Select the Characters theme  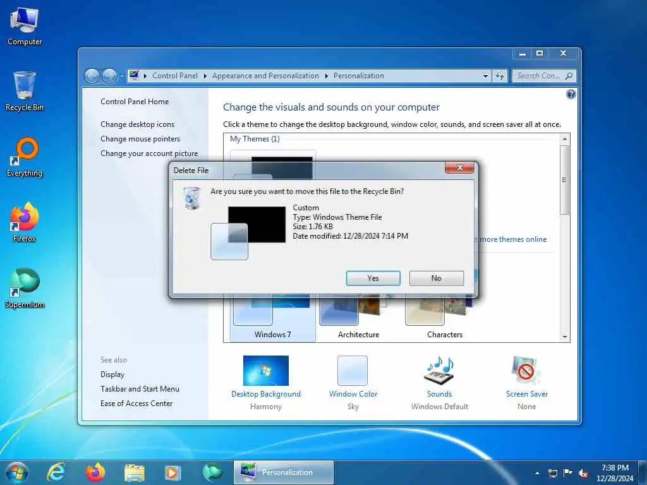[444, 318]
